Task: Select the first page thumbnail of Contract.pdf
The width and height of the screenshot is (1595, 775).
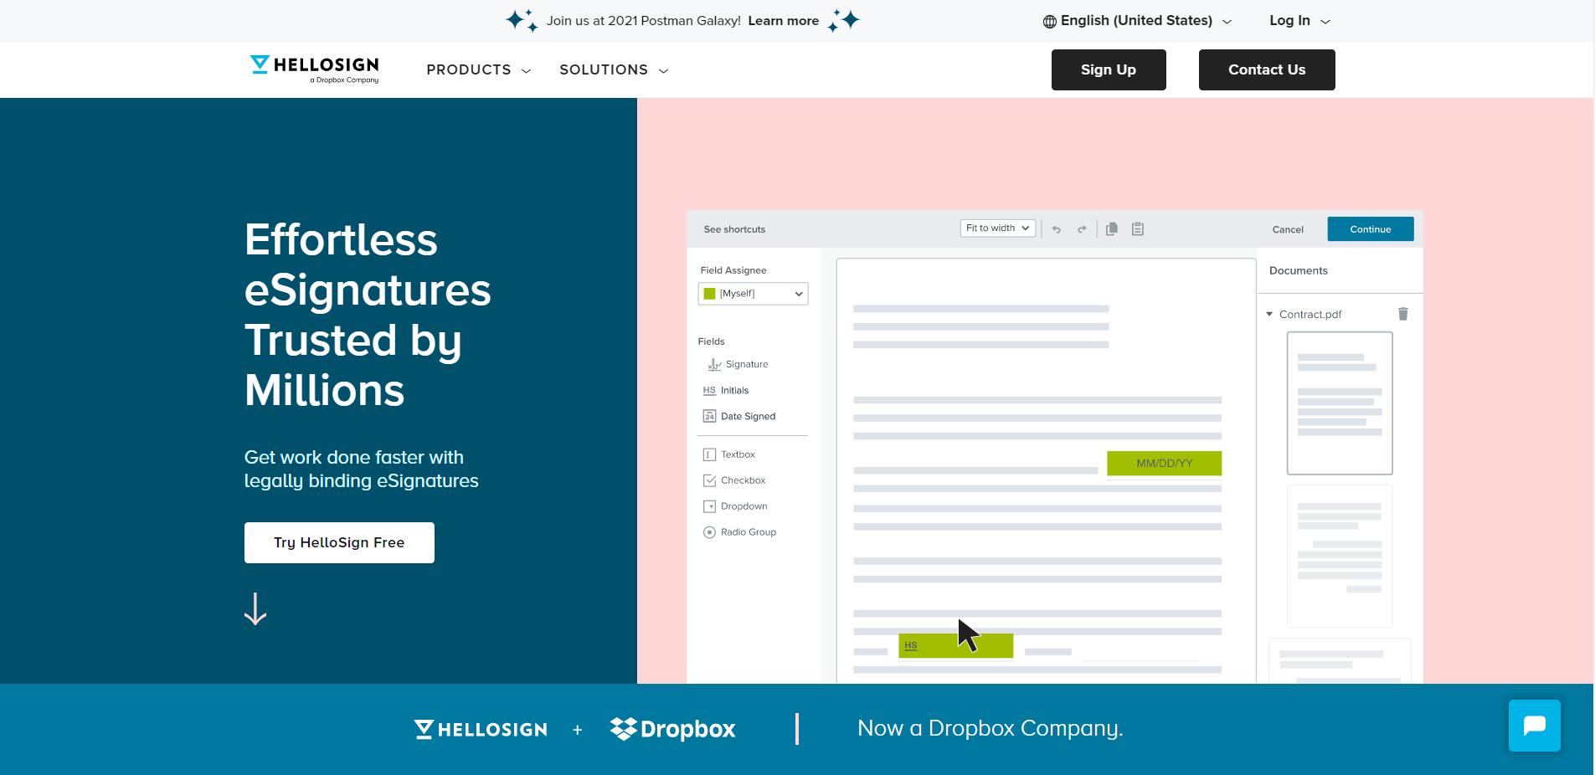Action: pos(1340,403)
